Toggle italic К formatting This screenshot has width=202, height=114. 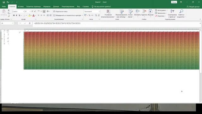click(x=16, y=16)
